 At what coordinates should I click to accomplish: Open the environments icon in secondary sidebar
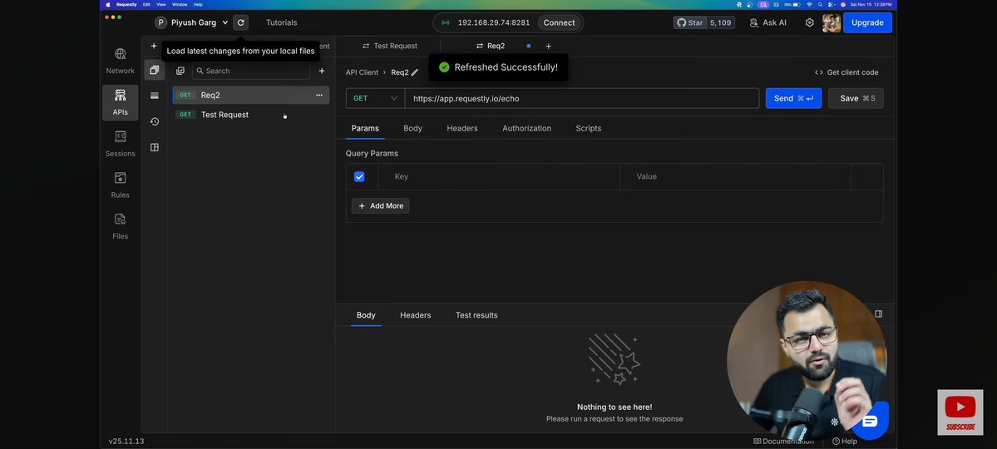tap(154, 96)
